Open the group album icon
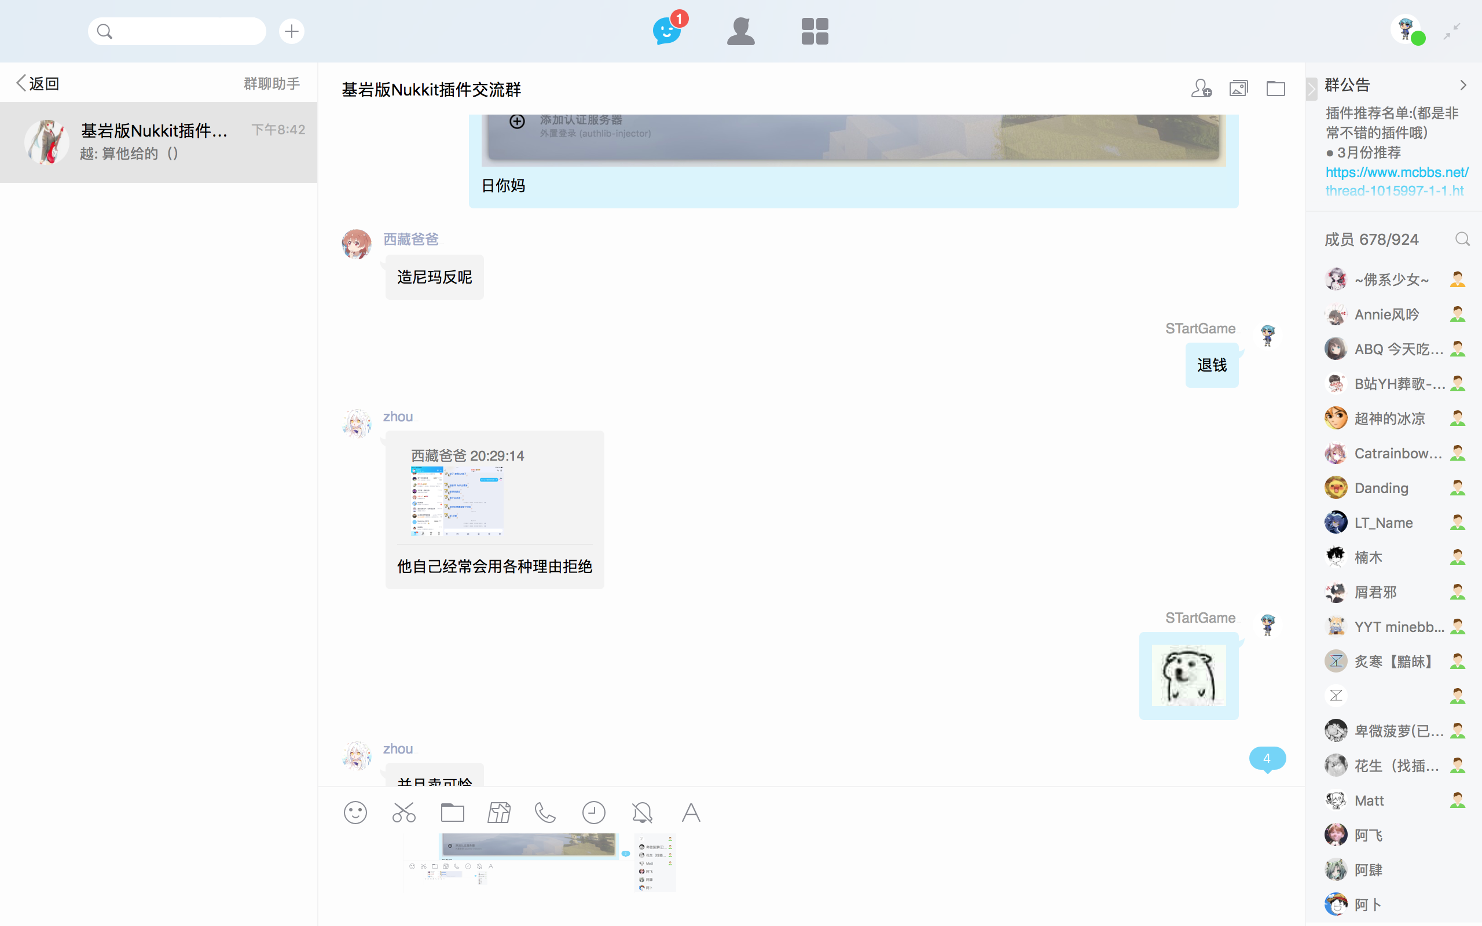Viewport: 1482px width, 926px height. (1238, 88)
